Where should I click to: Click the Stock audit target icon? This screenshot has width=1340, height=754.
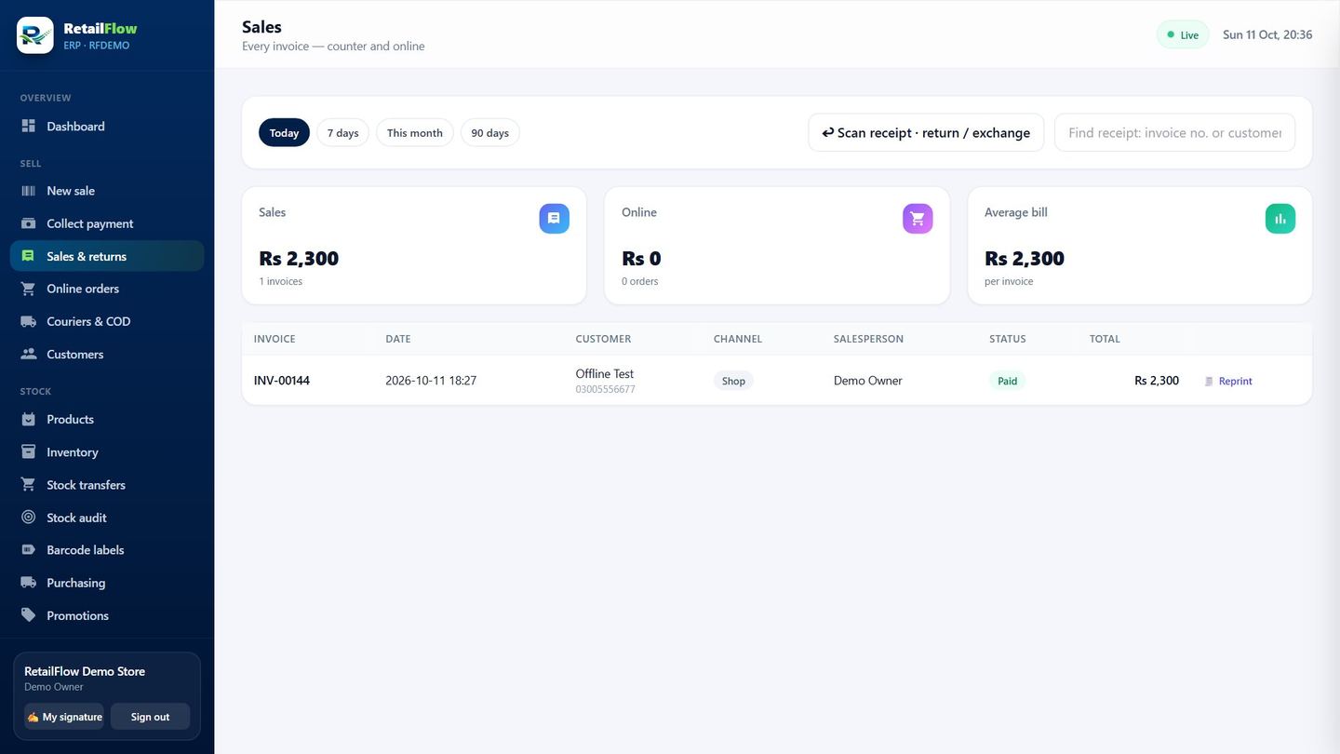(x=29, y=518)
